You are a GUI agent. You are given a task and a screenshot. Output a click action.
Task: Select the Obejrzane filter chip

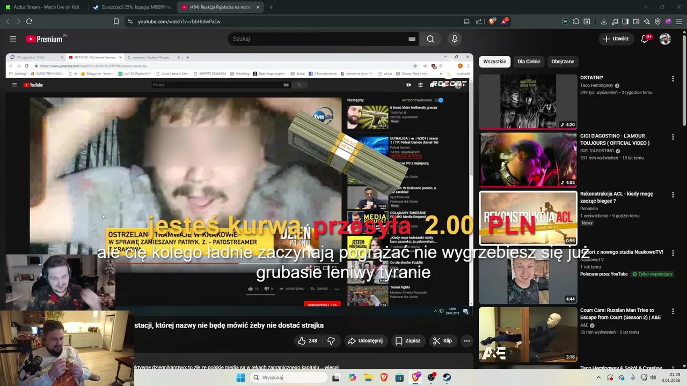[562, 61]
